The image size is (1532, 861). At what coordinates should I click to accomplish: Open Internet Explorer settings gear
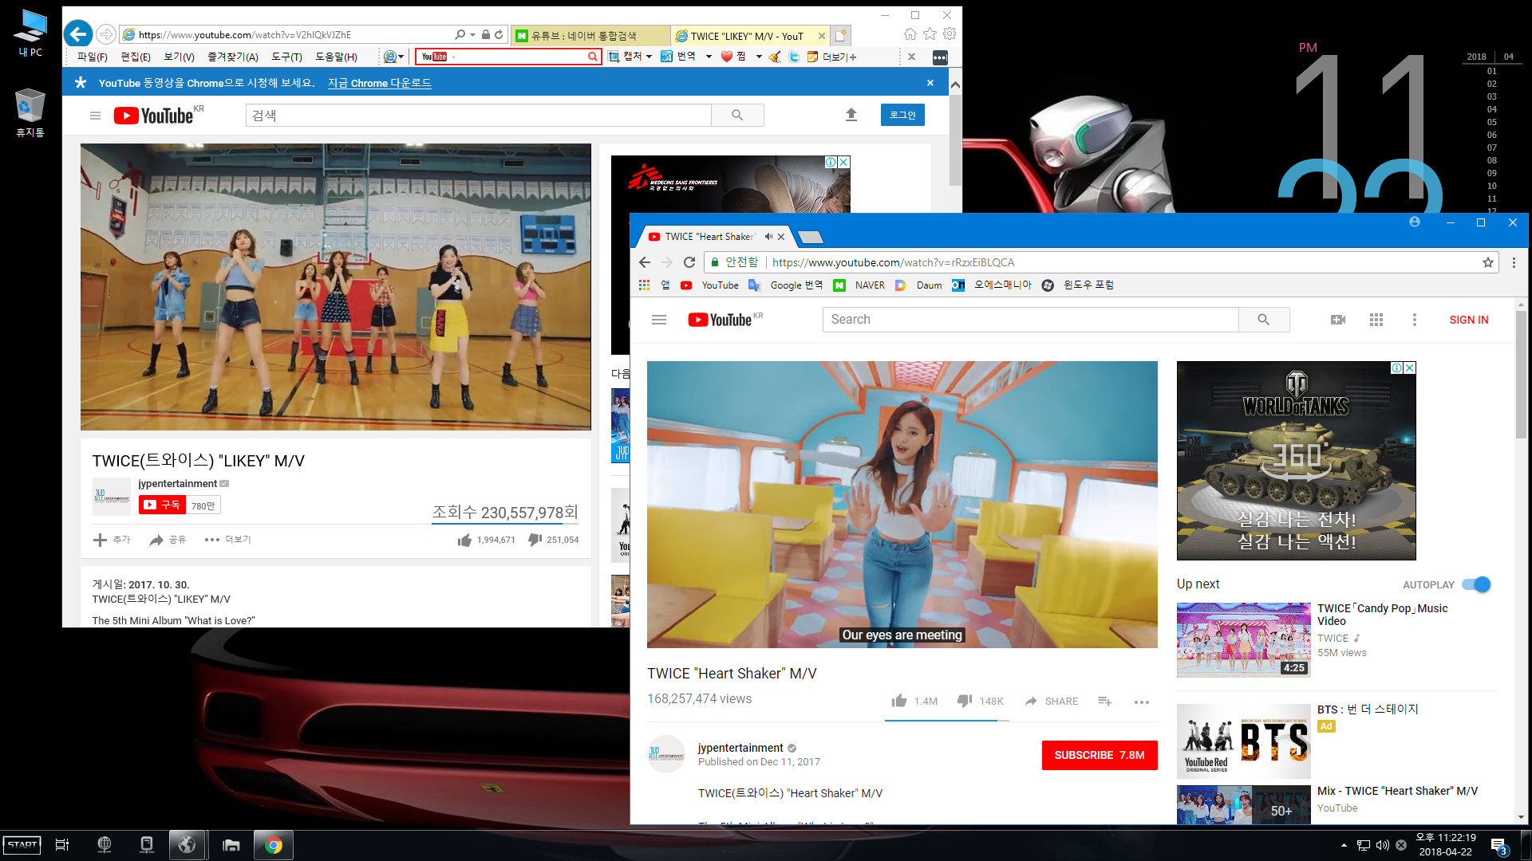[x=950, y=34]
